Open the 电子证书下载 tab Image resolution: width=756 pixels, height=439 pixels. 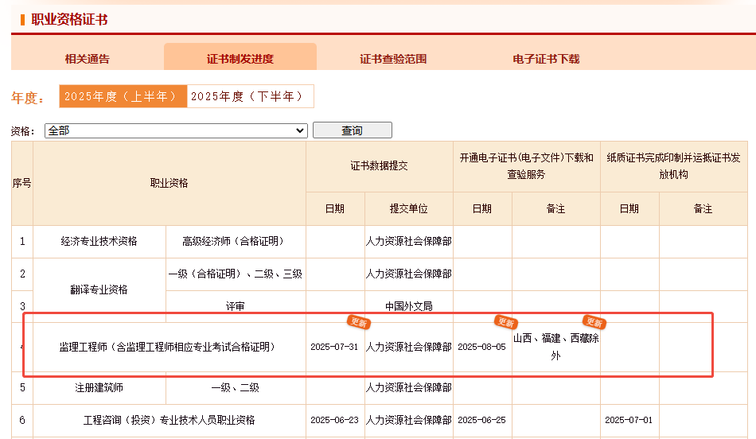click(x=546, y=59)
